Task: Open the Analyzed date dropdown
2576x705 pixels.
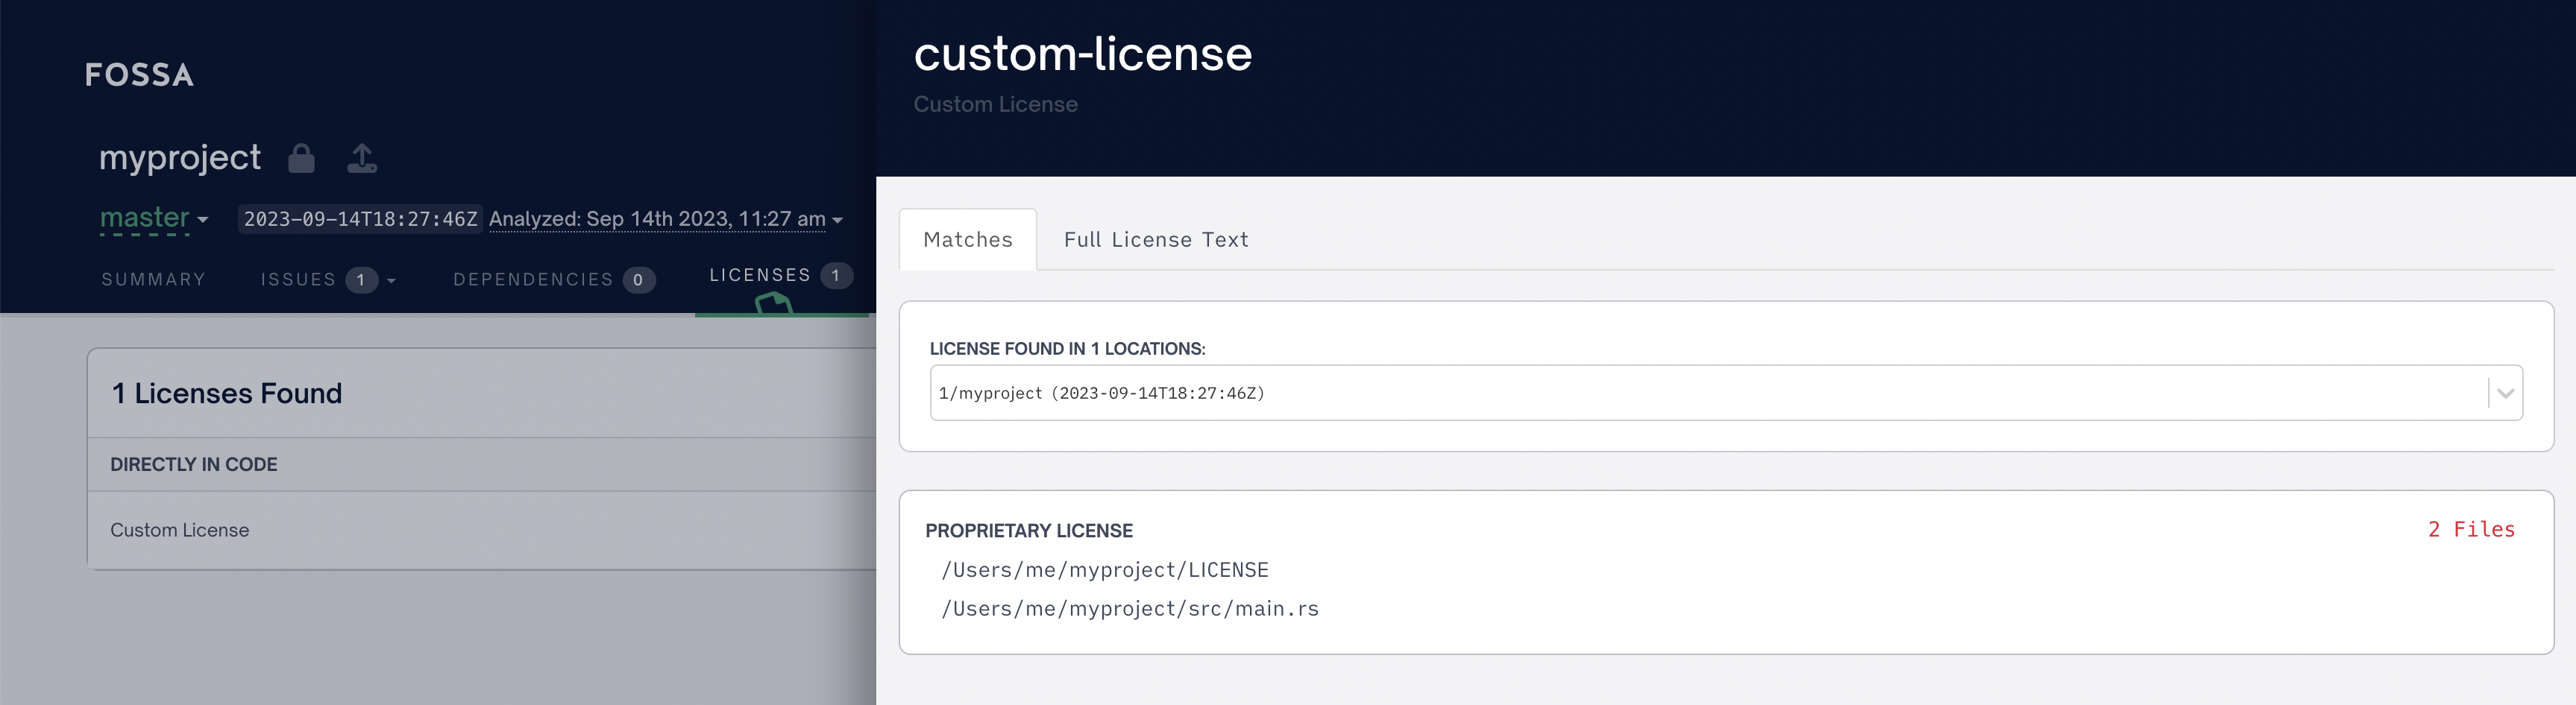Action: 666,218
